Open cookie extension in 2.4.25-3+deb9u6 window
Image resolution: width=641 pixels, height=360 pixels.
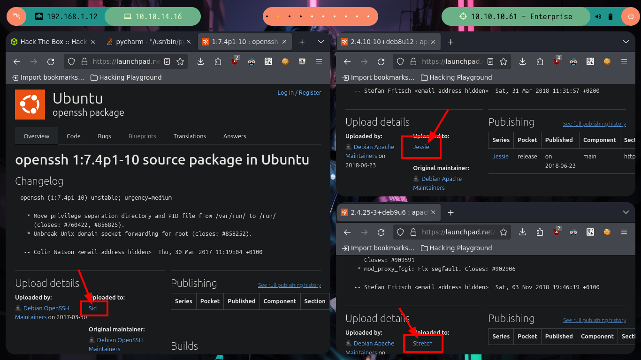tap(607, 232)
